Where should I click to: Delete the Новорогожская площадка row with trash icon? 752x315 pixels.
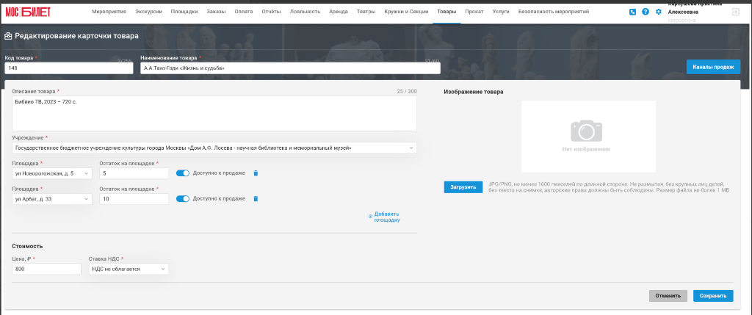(256, 173)
